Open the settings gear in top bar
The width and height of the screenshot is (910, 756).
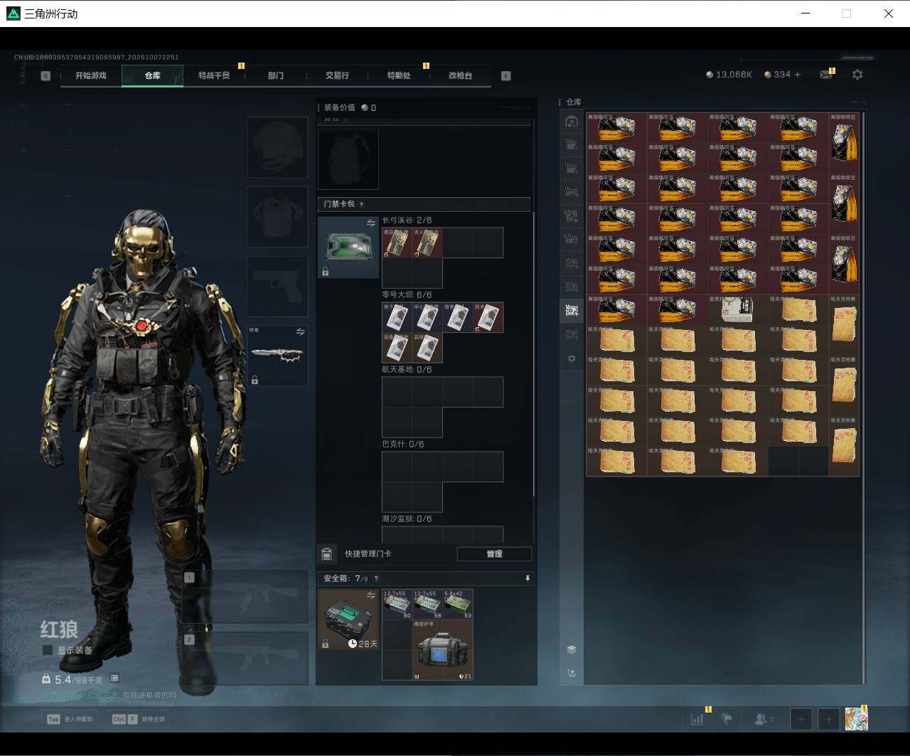point(857,75)
